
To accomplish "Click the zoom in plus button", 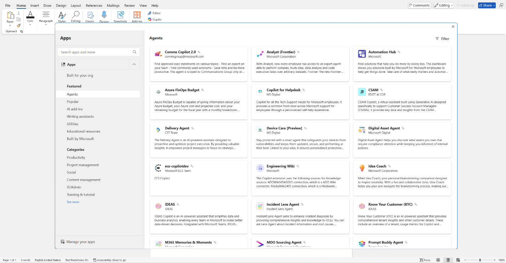I will [x=494, y=260].
